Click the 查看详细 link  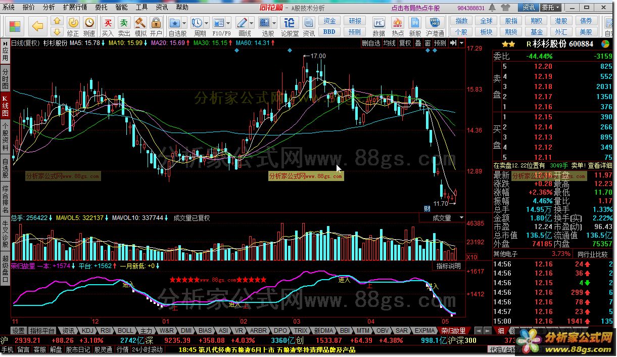[600, 165]
